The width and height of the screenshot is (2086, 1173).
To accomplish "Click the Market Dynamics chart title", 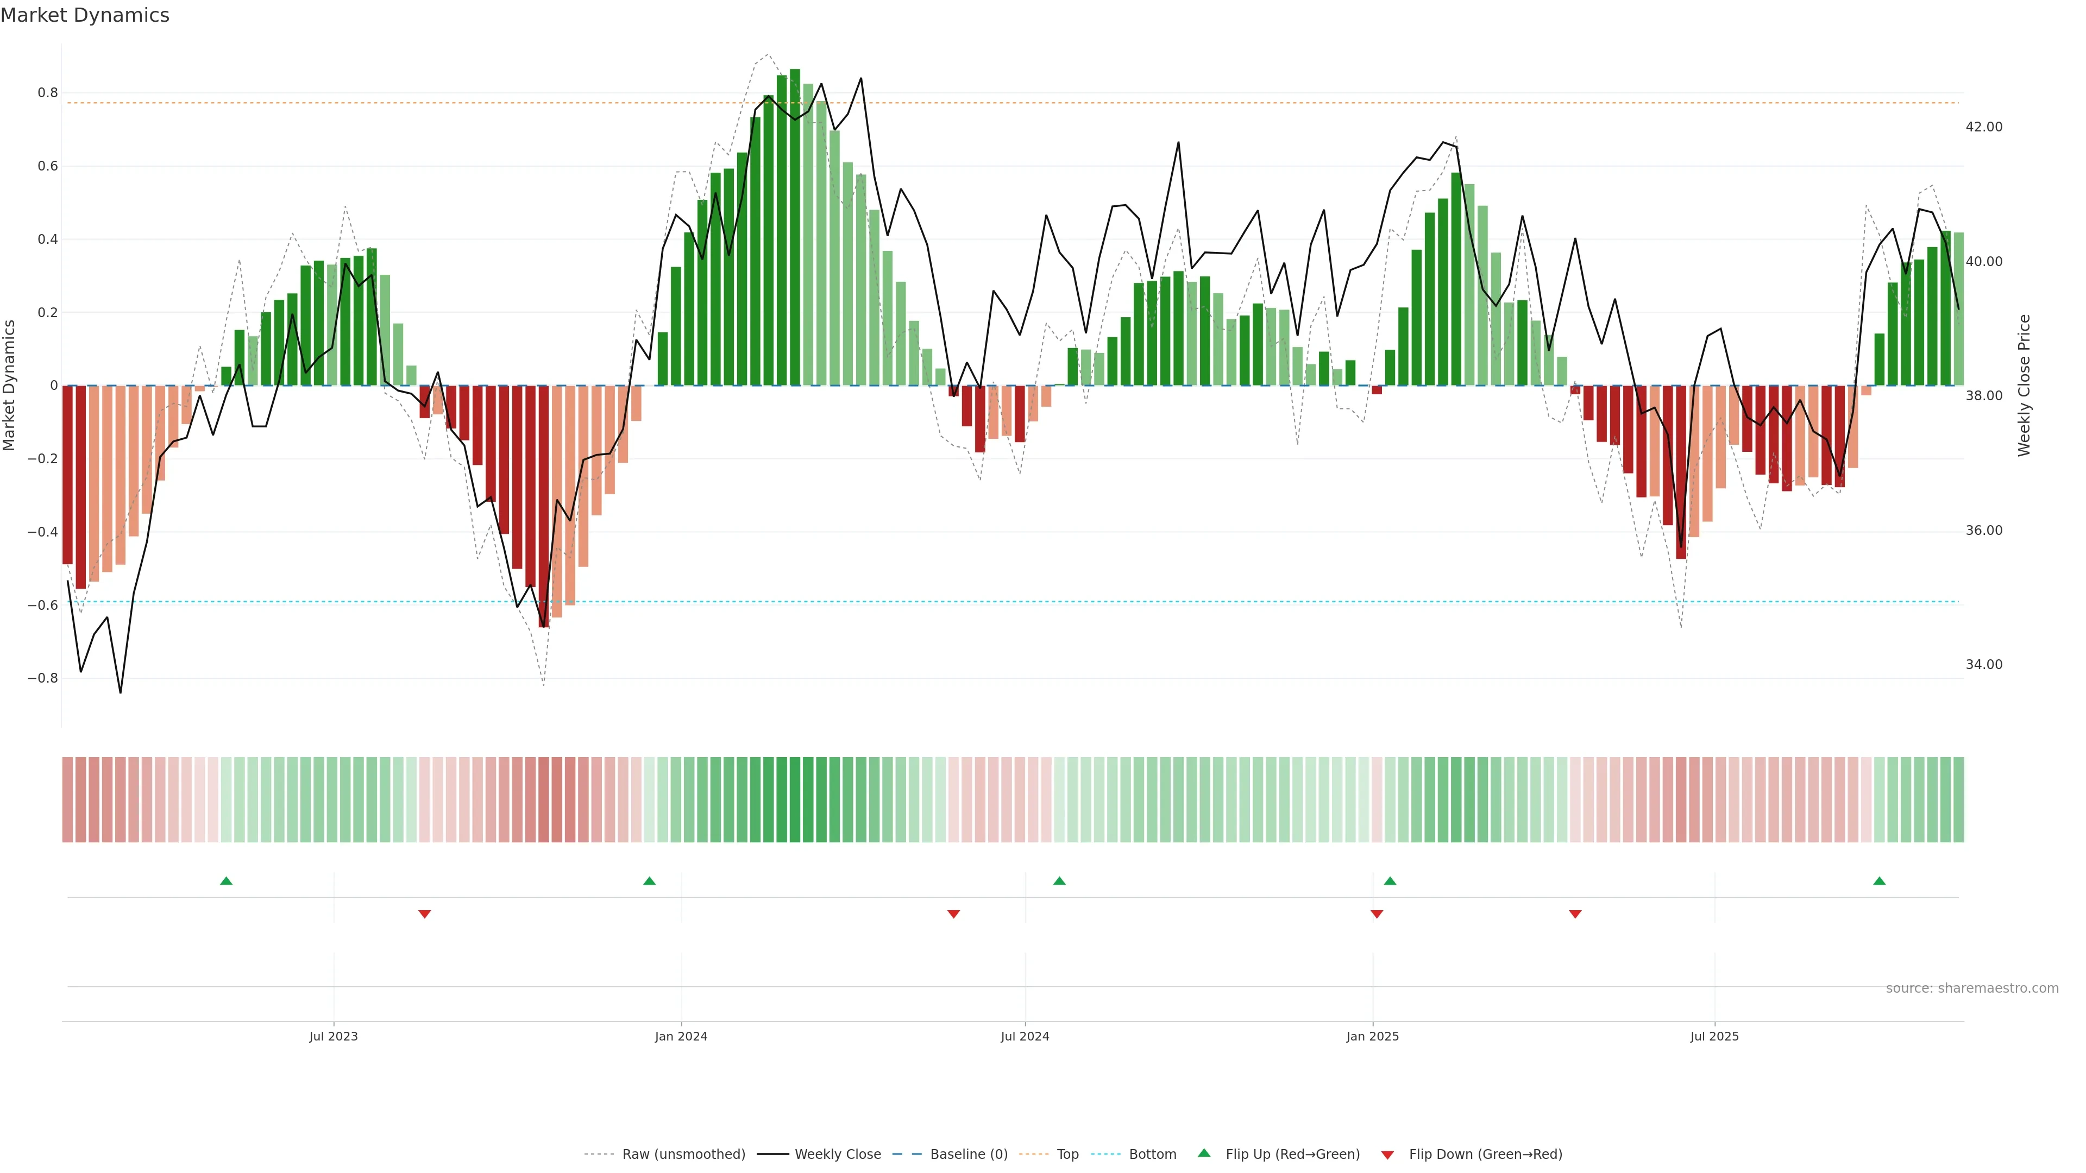I will [85, 15].
